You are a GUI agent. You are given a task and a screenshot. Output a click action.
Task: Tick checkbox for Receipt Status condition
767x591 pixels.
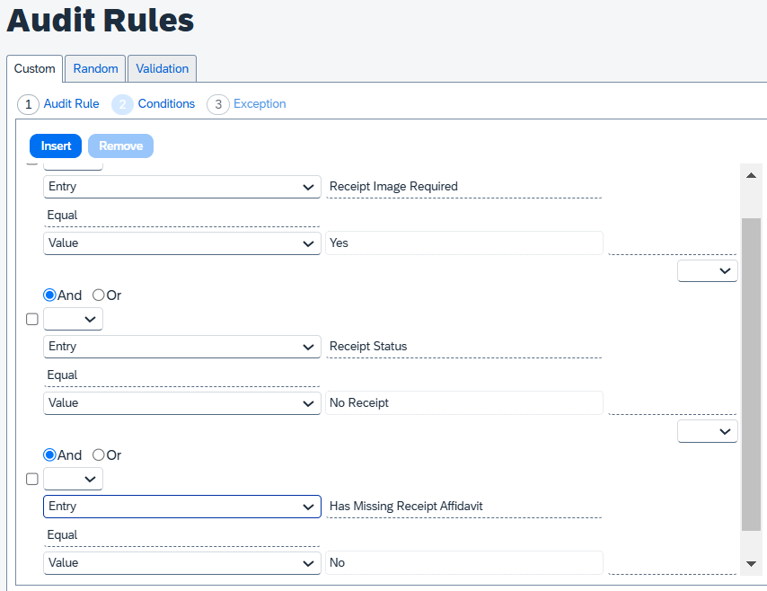point(31,319)
